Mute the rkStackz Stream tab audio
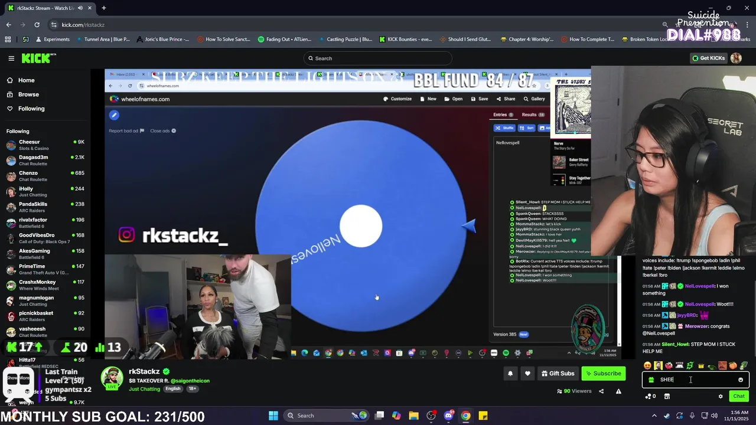The width and height of the screenshot is (756, 425). (80, 8)
